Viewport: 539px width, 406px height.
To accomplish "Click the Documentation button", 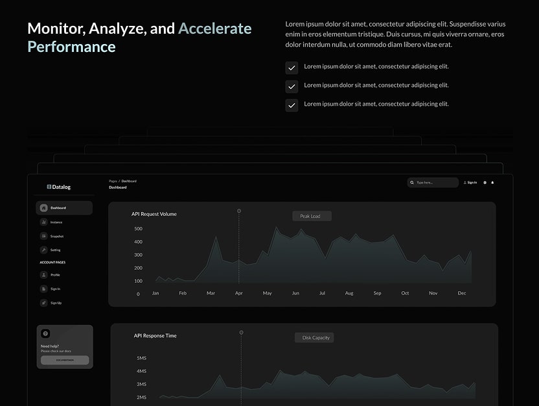I will coord(65,360).
